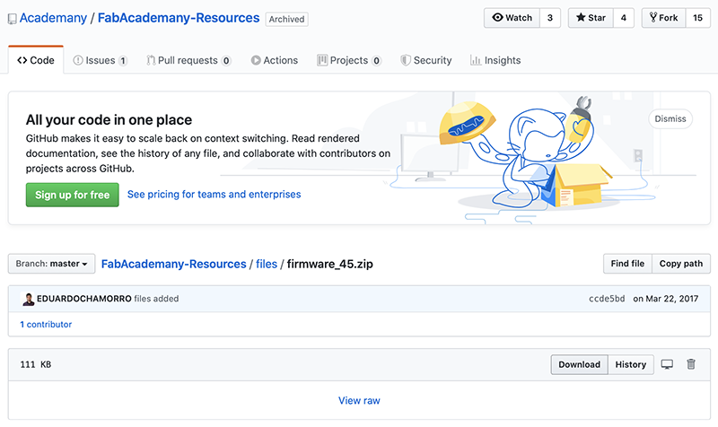View the Insights tab
This screenshot has width=718, height=427.
coord(495,60)
